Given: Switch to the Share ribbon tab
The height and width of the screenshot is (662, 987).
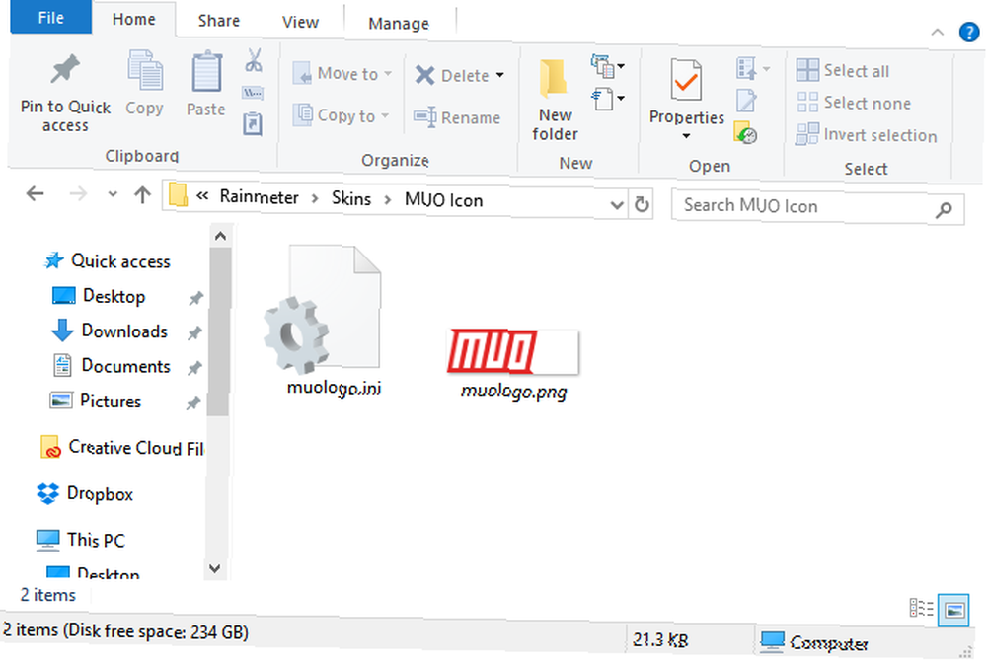Looking at the screenshot, I should click(x=219, y=21).
